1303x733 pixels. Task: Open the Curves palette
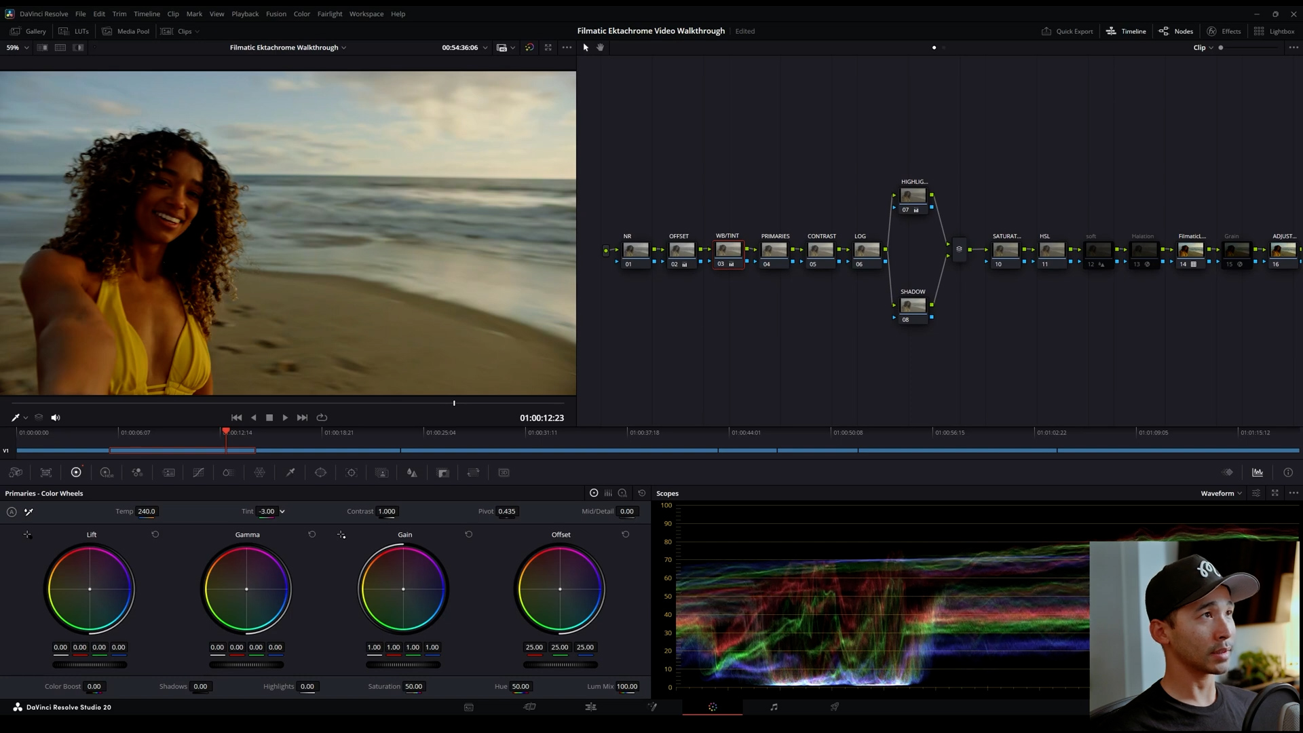tap(198, 472)
